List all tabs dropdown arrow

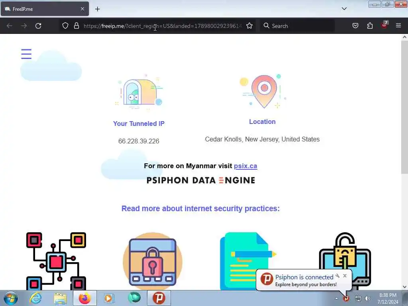pyautogui.click(x=344, y=9)
